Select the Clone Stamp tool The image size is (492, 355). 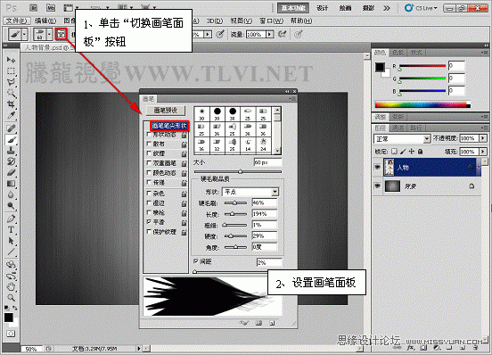pos(11,151)
